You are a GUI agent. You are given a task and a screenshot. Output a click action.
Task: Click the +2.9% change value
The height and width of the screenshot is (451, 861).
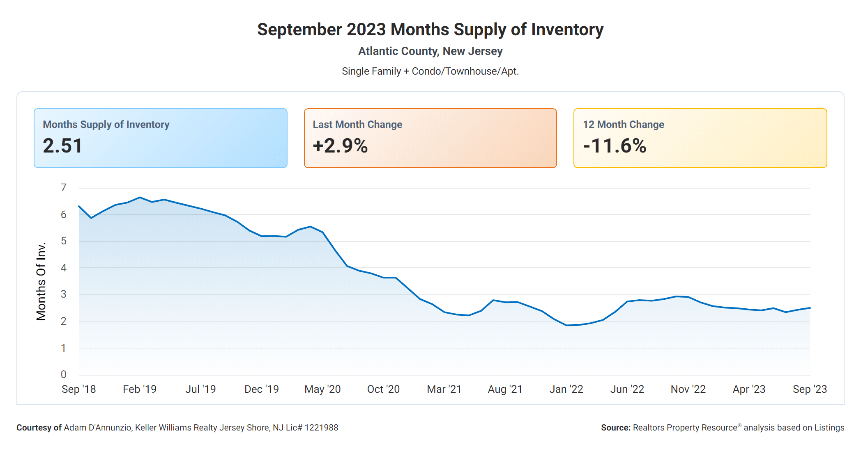pos(340,146)
